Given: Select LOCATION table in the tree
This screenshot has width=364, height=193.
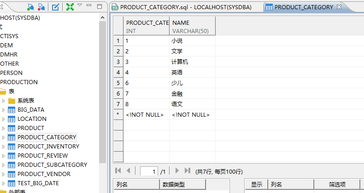Looking at the screenshot, I should pyautogui.click(x=32, y=119).
